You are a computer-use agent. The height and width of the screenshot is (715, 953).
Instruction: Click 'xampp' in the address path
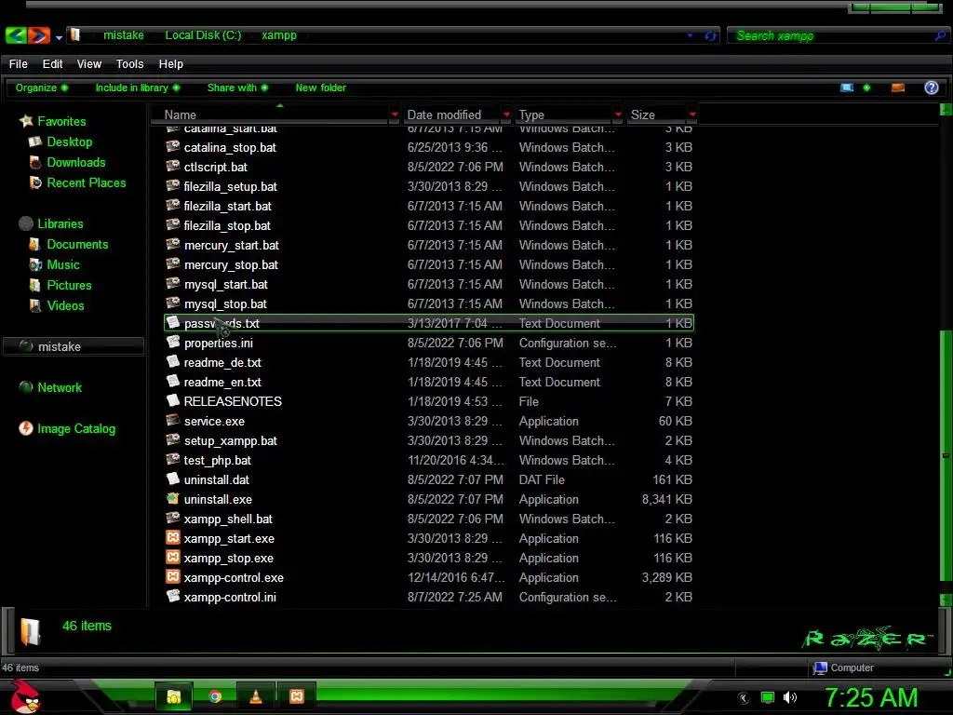point(279,35)
